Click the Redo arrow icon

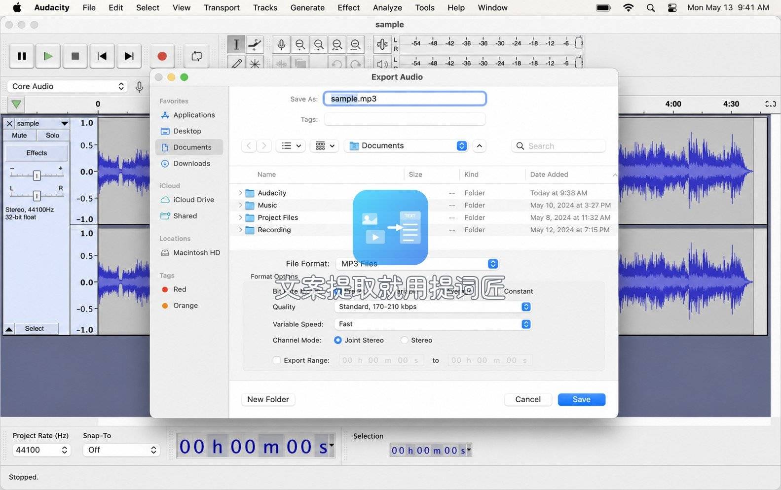355,64
